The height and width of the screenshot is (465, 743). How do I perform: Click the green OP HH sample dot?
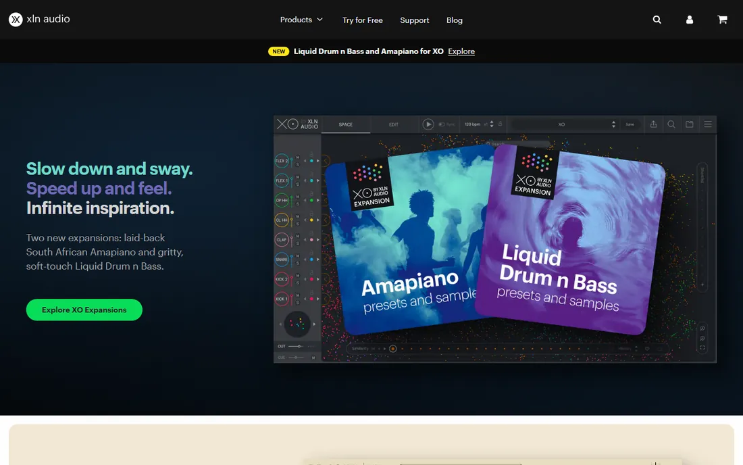(x=312, y=200)
